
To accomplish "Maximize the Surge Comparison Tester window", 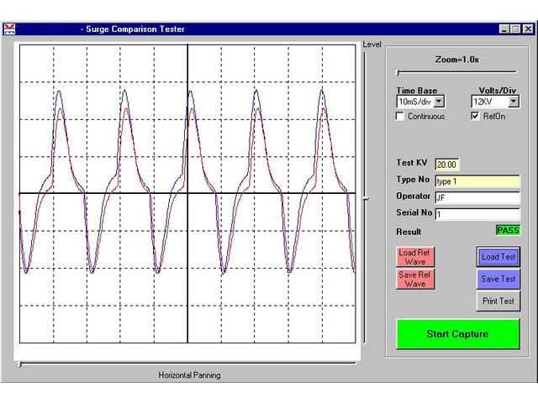I will [515, 29].
